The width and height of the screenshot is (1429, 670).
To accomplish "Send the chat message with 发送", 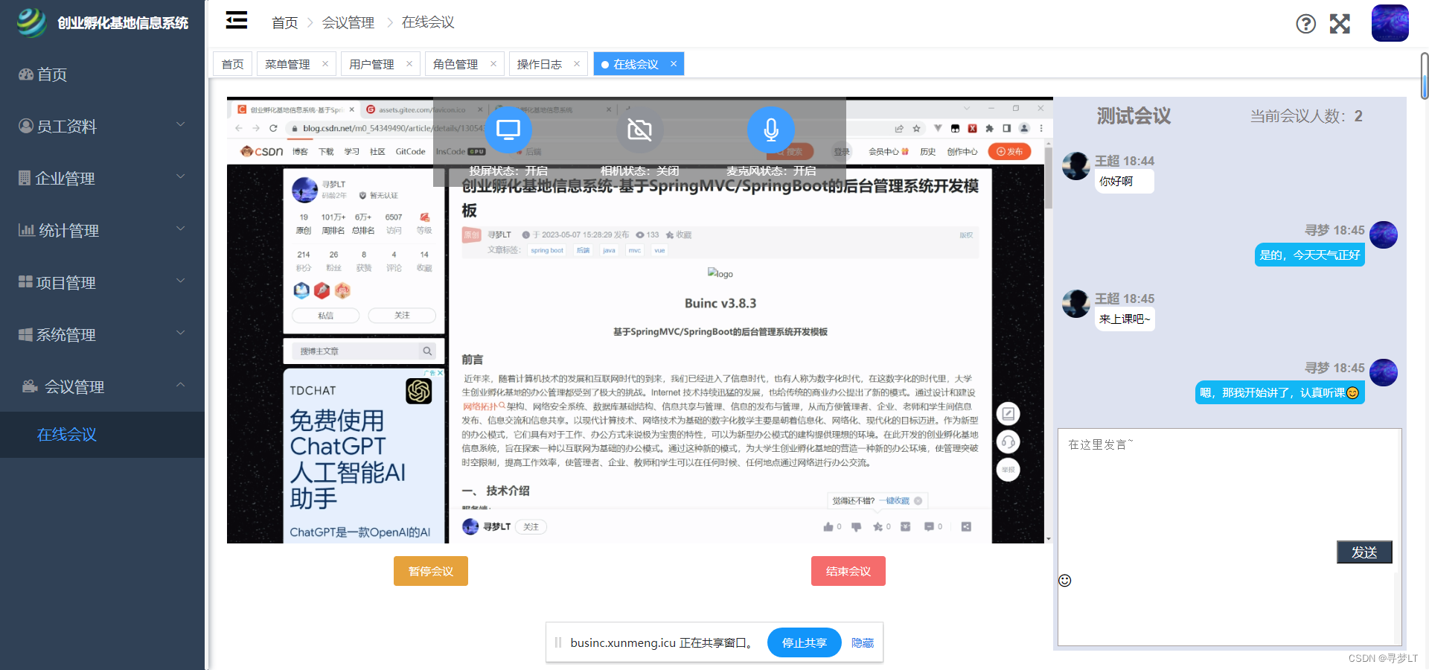I will pyautogui.click(x=1364, y=552).
